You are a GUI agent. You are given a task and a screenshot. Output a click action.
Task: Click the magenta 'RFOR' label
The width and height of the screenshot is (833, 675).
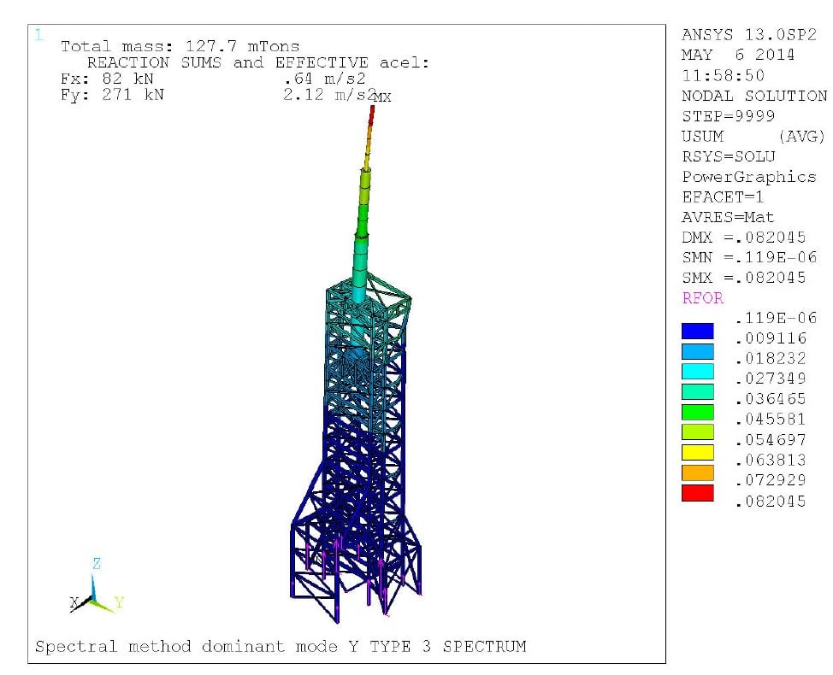coord(702,298)
